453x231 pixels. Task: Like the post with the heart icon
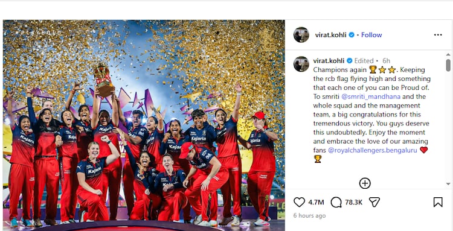[299, 202]
